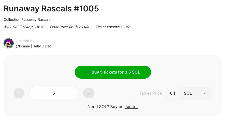Click the Runaway Rascals #1005 title
The height and width of the screenshot is (122, 225).
[51, 9]
